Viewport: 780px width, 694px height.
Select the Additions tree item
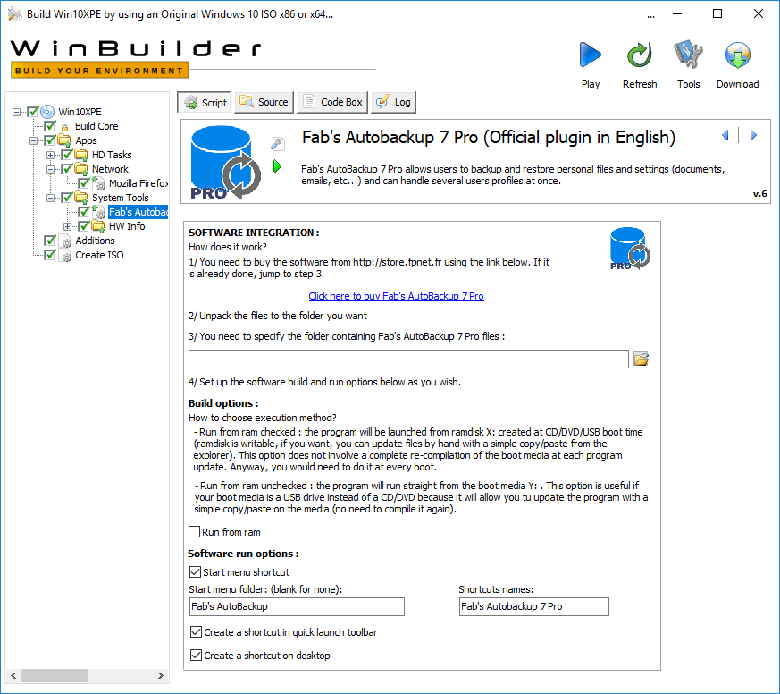95,241
